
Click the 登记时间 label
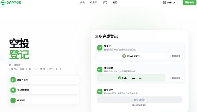[x=15, y=65]
